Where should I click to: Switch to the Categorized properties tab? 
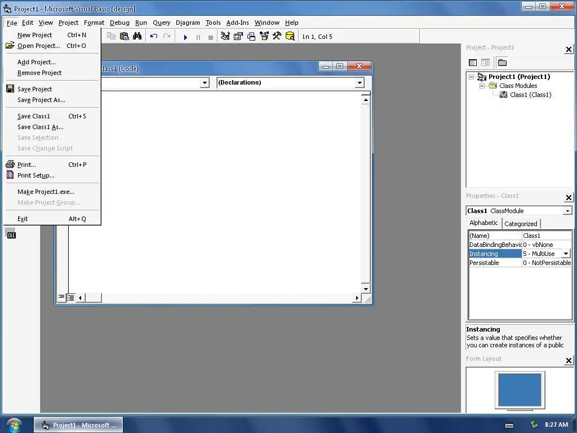coord(521,223)
